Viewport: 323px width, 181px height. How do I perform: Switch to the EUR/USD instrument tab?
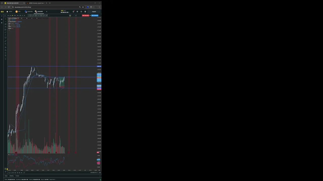(x=29, y=12)
